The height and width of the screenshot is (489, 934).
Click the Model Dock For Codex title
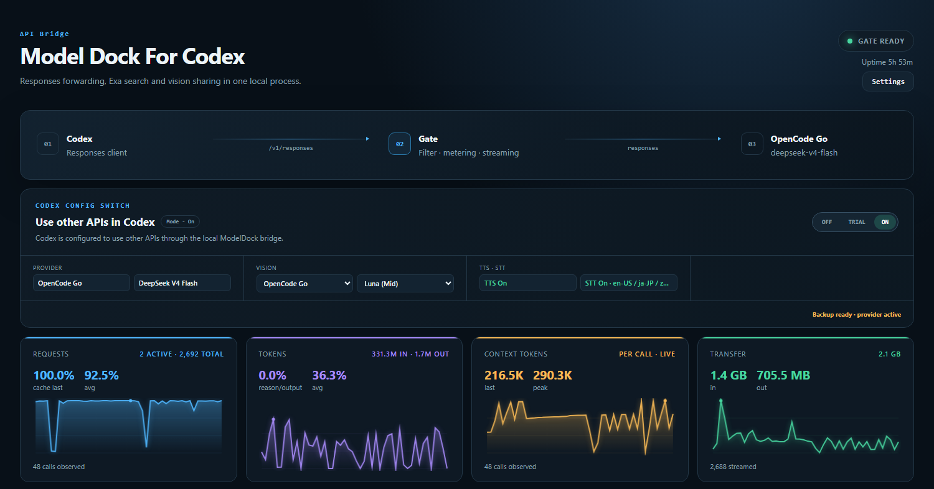[133, 57]
